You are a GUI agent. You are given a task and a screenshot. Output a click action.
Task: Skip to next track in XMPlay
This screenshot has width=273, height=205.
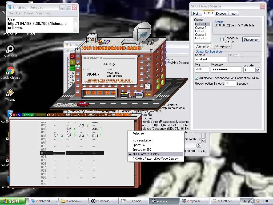pyautogui.click(x=106, y=93)
